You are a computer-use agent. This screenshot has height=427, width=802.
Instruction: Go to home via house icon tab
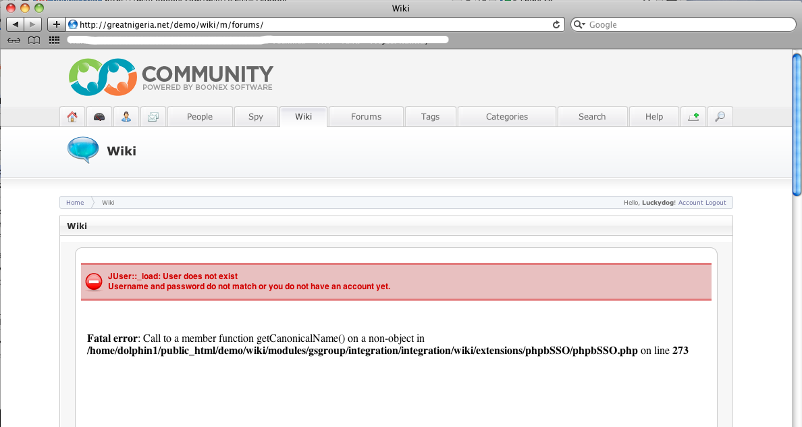pos(72,117)
